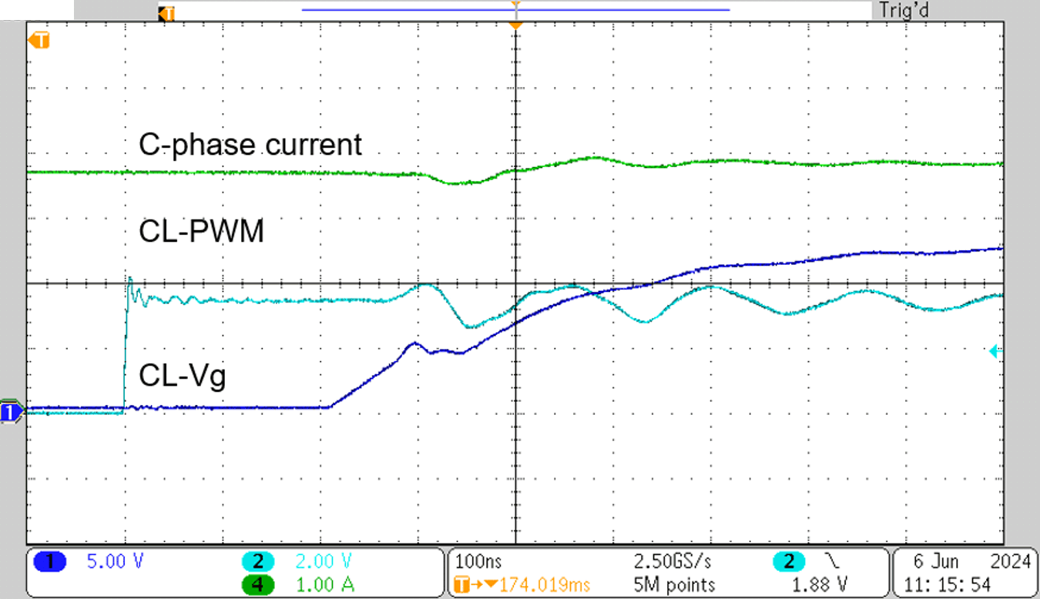
Task: Click the blue waveform record overview bar
Action: [515, 9]
